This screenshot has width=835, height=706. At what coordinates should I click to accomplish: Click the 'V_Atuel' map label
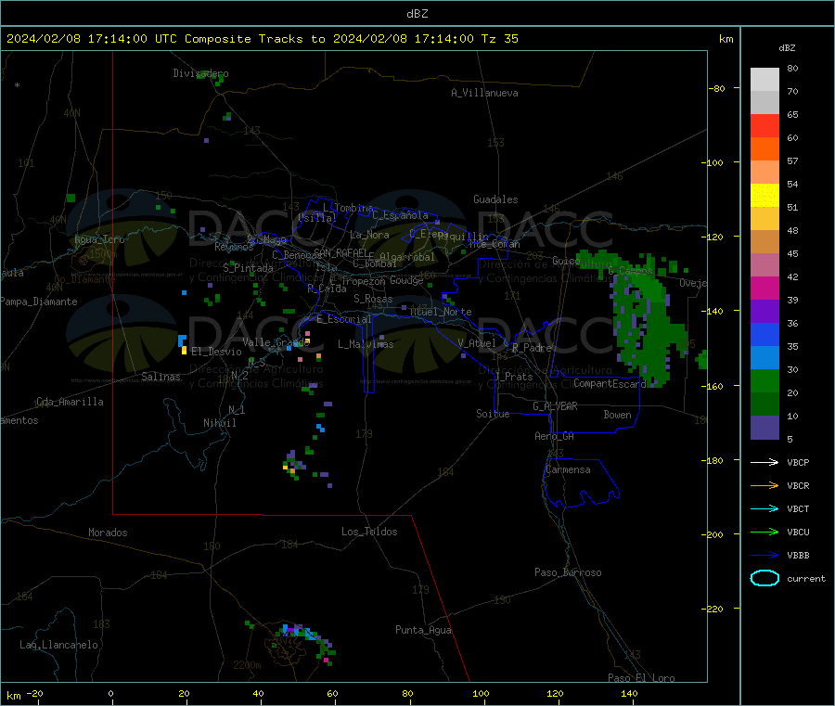pos(477,343)
